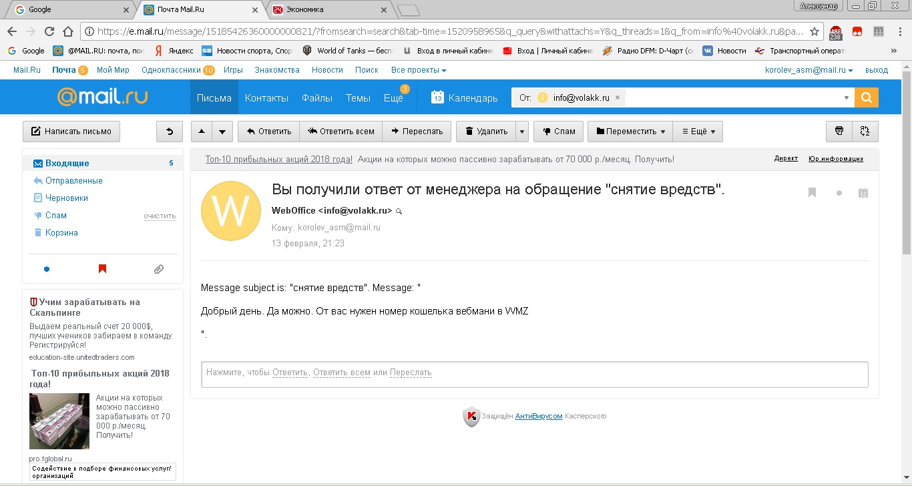Viewport: 912px width, 486px height.
Task: Expand the Все проекты menu
Action: coord(419,70)
